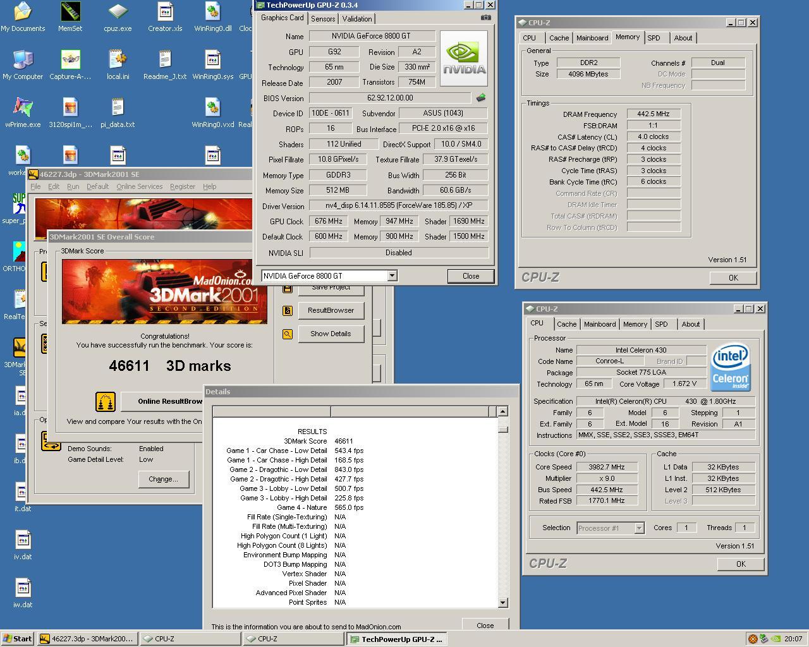The width and height of the screenshot is (809, 647).
Task: Open About tab in CPU-Z Memory window
Action: click(683, 38)
